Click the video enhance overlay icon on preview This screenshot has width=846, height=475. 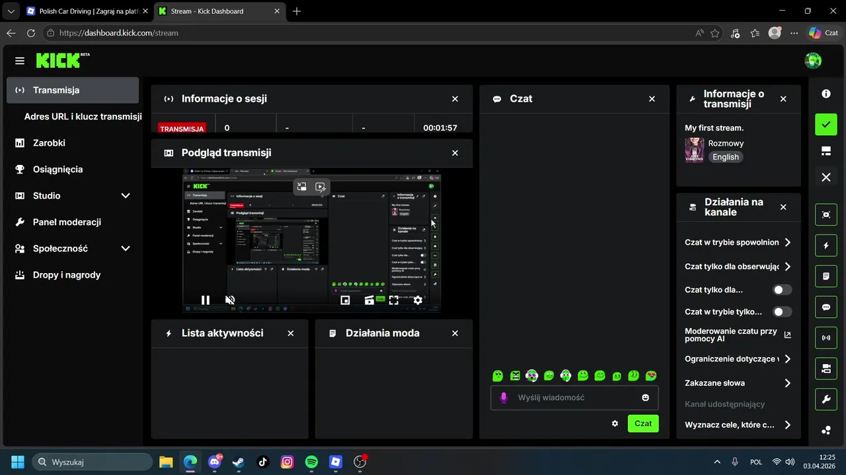(x=321, y=187)
